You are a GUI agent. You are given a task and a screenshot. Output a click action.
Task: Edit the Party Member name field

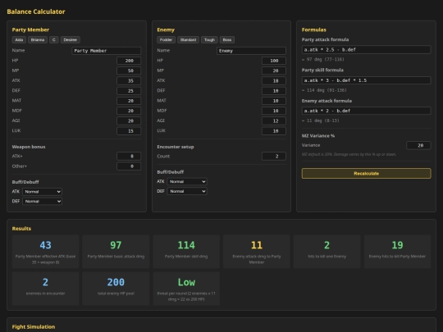point(106,51)
